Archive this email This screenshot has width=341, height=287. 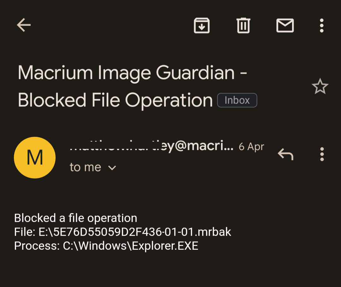click(202, 26)
